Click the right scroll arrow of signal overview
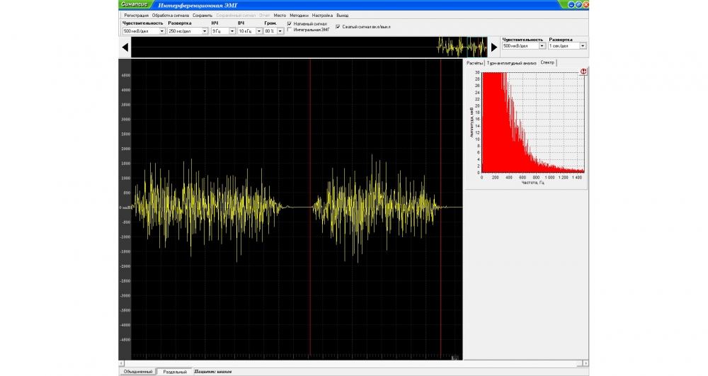708x376 pixels. tap(494, 47)
